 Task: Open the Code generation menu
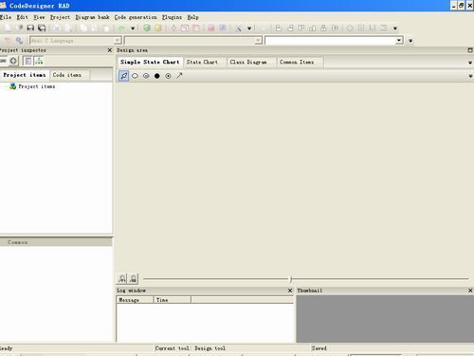click(x=136, y=17)
